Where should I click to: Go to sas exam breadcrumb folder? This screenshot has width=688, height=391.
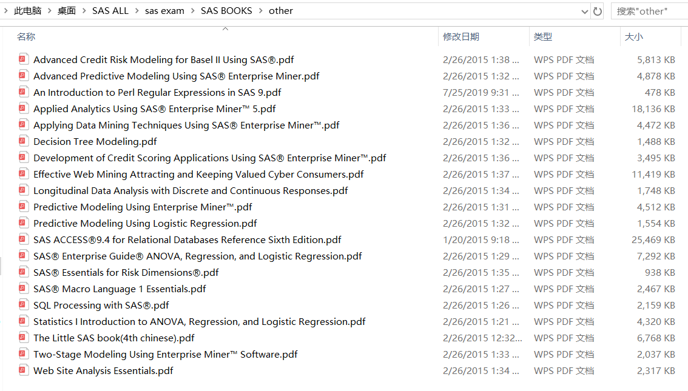coord(164,10)
